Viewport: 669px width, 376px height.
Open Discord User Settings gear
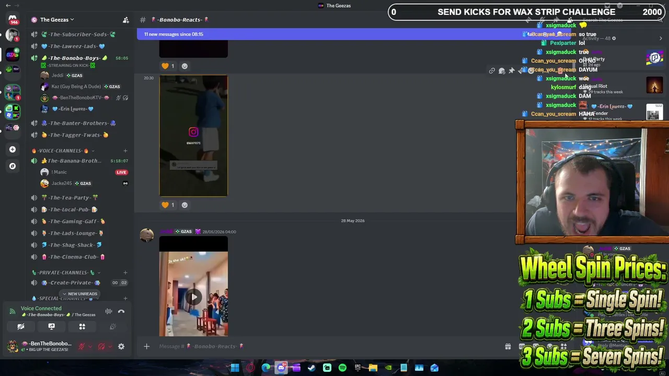tap(121, 346)
